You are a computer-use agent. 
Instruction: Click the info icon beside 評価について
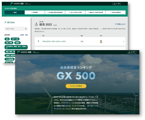point(116,24)
